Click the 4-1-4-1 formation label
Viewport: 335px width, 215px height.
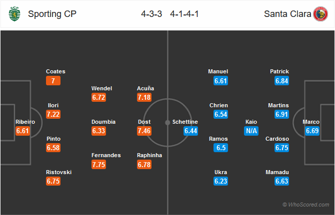[x=184, y=14]
